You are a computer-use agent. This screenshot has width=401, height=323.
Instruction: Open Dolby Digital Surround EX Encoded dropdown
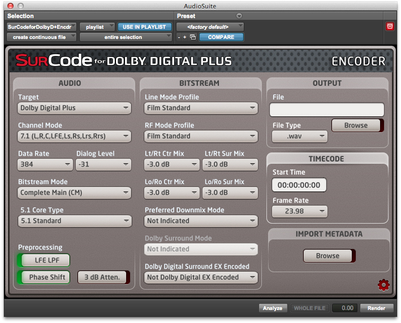[201, 277]
